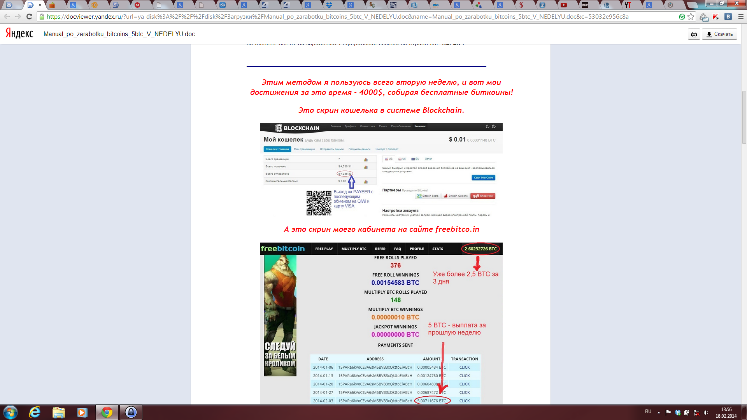Viewport: 747px width, 420px height.
Task: Open the Chrome hamburger menu
Action: pyautogui.click(x=741, y=17)
